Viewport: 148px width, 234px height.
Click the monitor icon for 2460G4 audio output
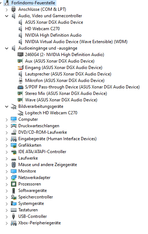pos(20,55)
